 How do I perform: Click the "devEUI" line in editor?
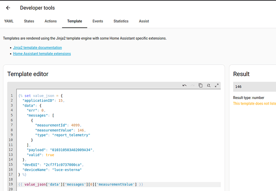point(53,165)
